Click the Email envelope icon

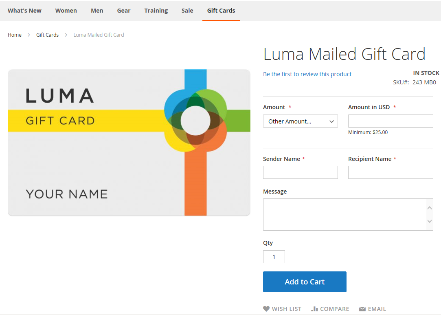pyautogui.click(x=362, y=309)
